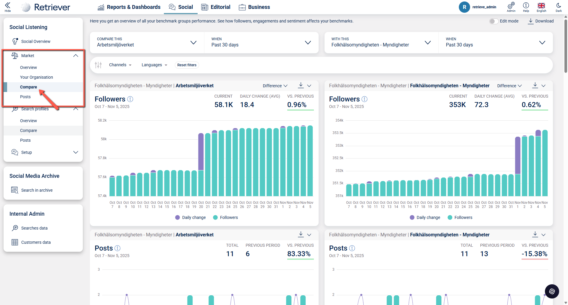Open Search in archive link
This screenshot has width=568, height=305.
[37, 190]
